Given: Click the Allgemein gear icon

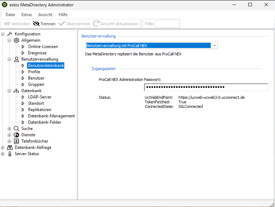Looking at the screenshot, I should click(x=17, y=40).
